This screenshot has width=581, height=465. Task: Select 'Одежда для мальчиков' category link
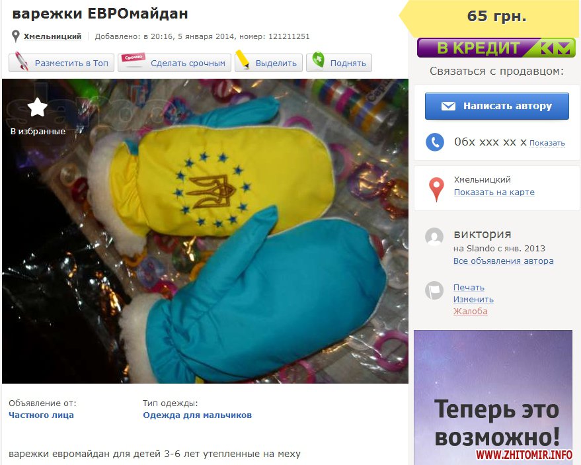[197, 415]
